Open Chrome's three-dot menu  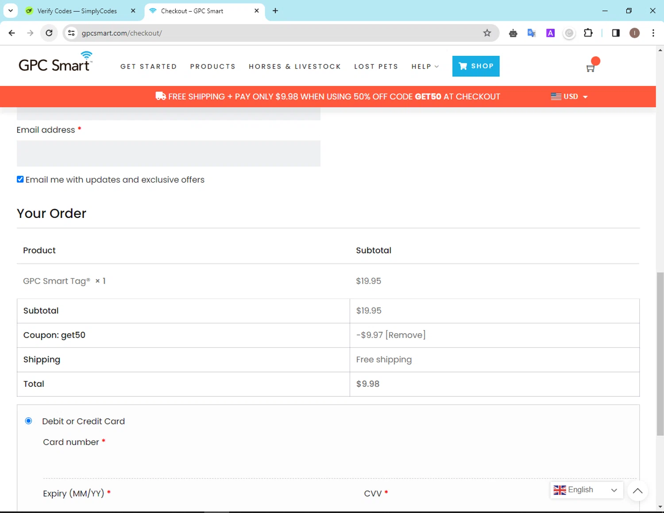[653, 33]
